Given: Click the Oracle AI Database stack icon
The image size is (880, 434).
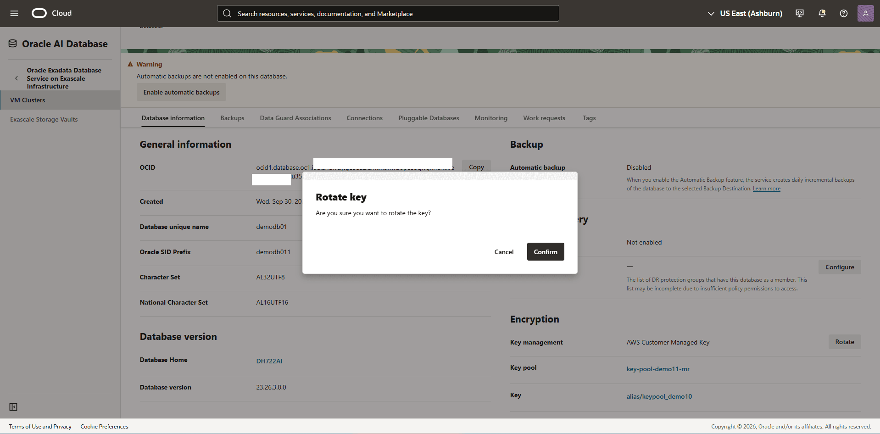Looking at the screenshot, I should tap(12, 44).
